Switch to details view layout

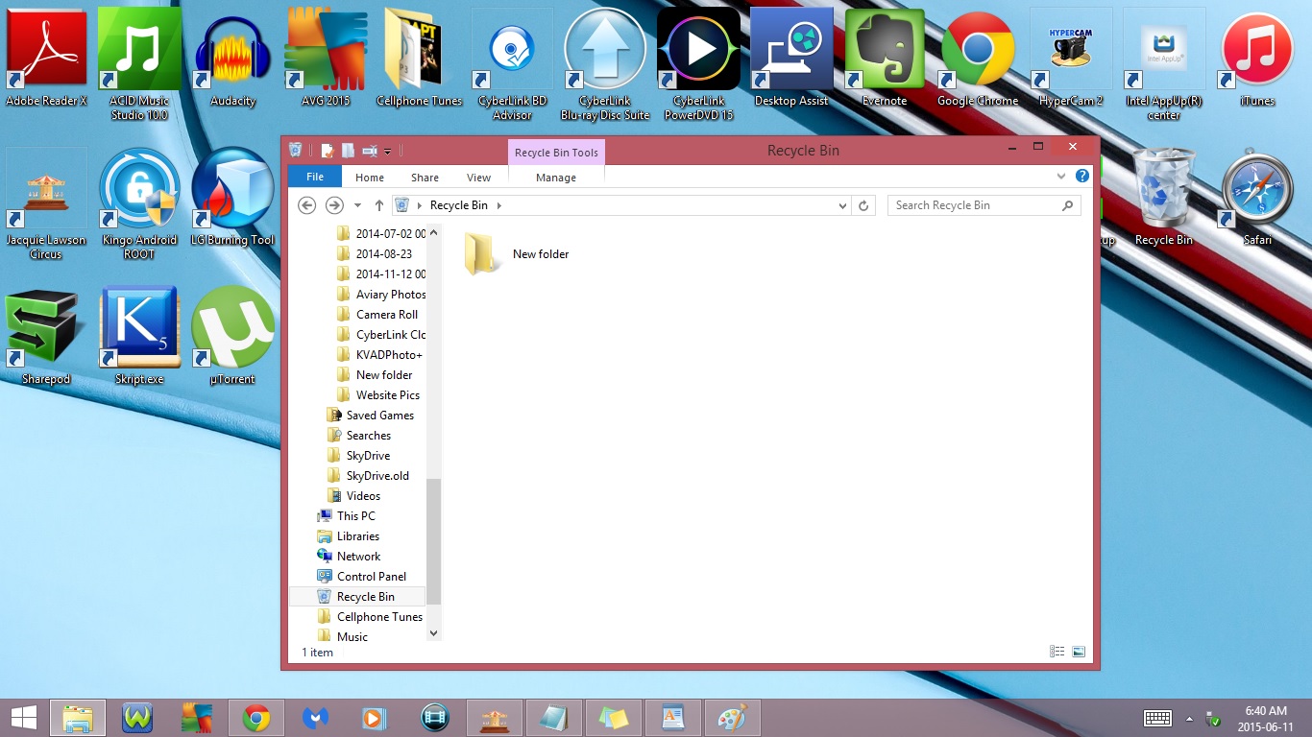1057,652
